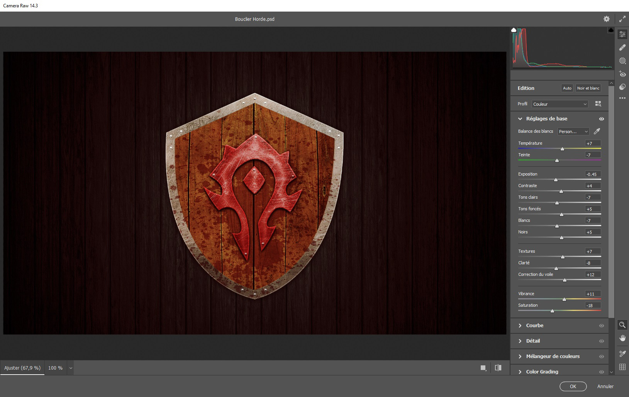Open Camera Raw preferences gear
Screen dimensions: 629x397
607,19
